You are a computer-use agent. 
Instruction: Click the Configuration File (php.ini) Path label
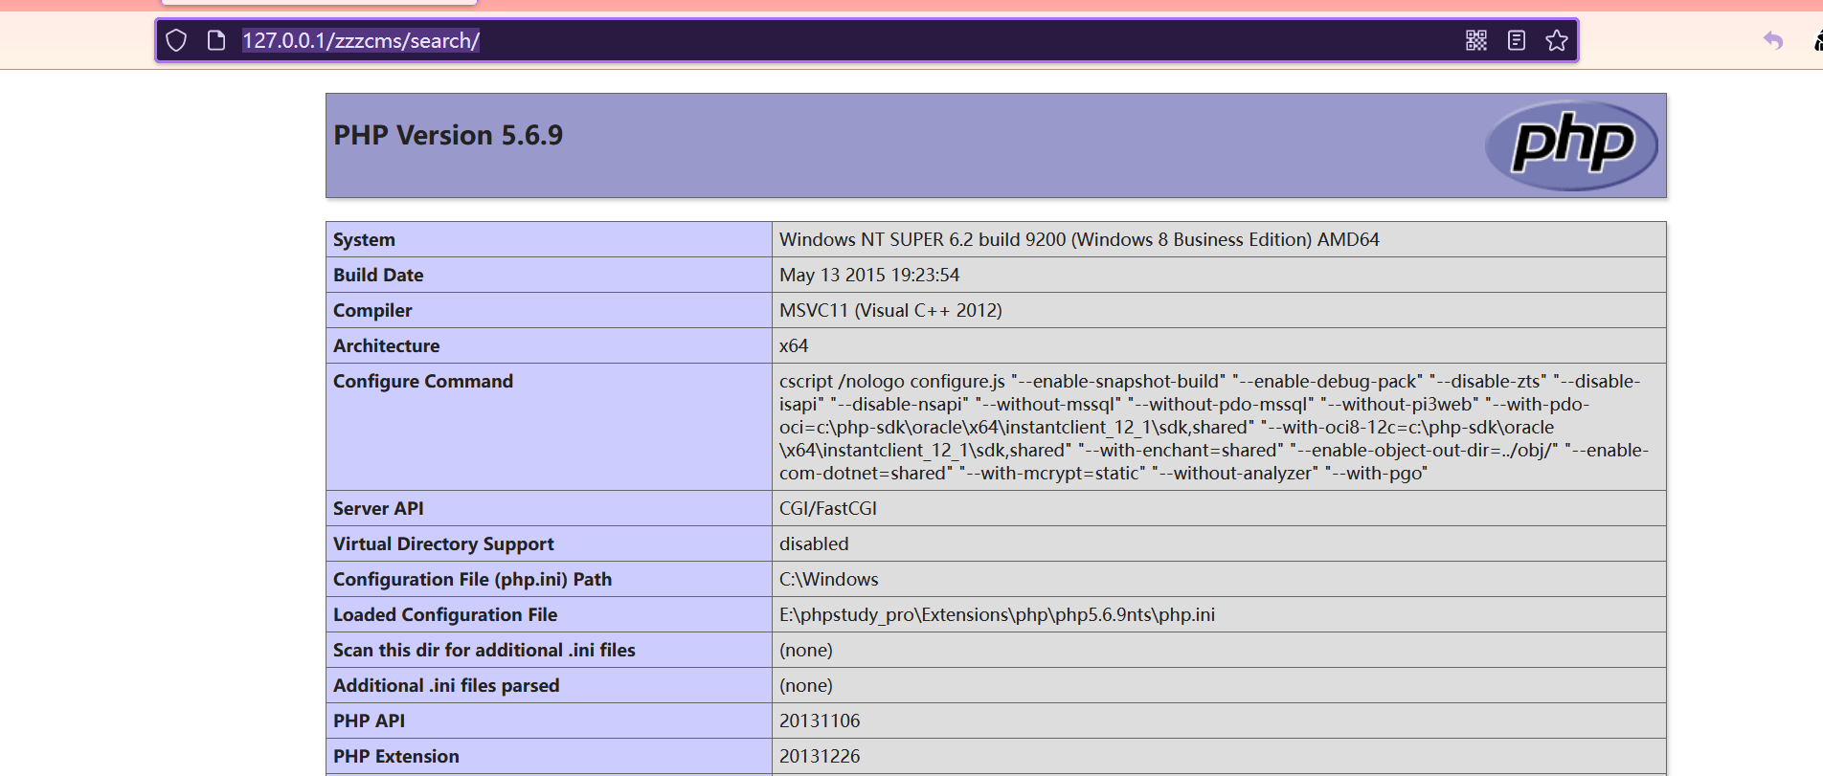point(472,579)
